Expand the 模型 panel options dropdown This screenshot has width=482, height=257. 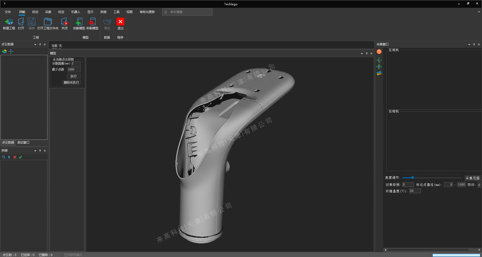(362, 54)
